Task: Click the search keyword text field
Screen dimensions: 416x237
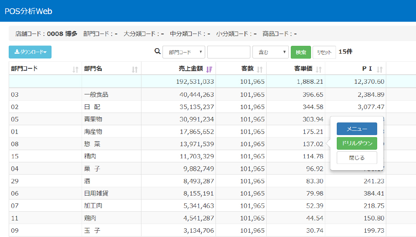Action: click(x=229, y=52)
